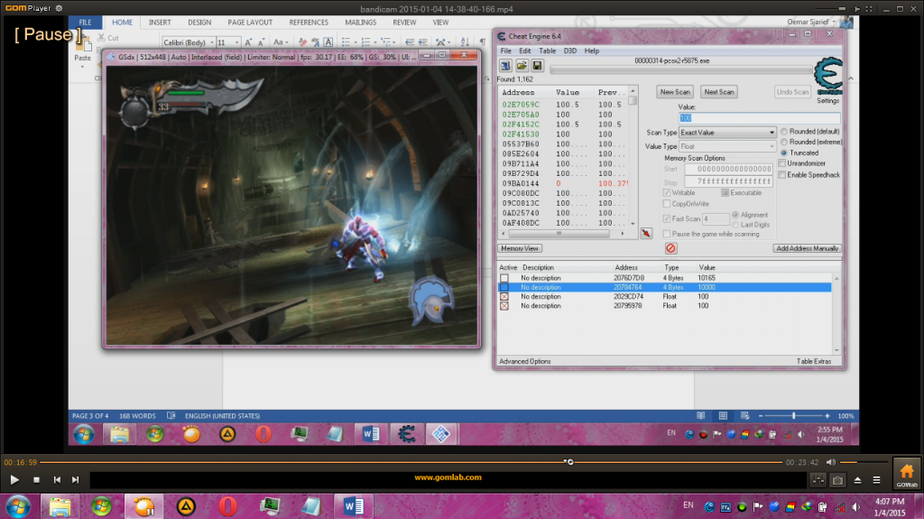The height and width of the screenshot is (519, 924).
Task: Click Word's sort A-Z icon
Action: [x=465, y=42]
